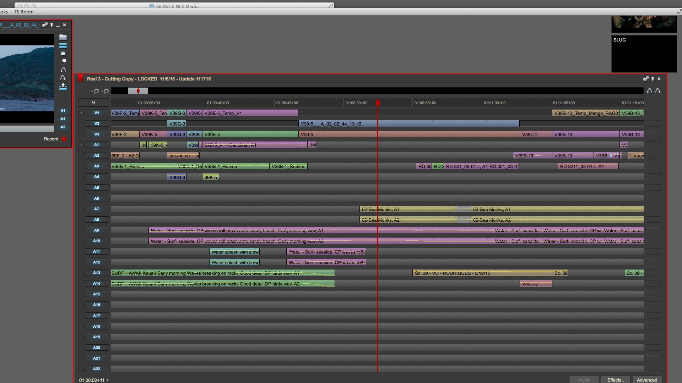682x383 pixels.
Task: Click the export upload icon in viewer
Action: [63, 87]
